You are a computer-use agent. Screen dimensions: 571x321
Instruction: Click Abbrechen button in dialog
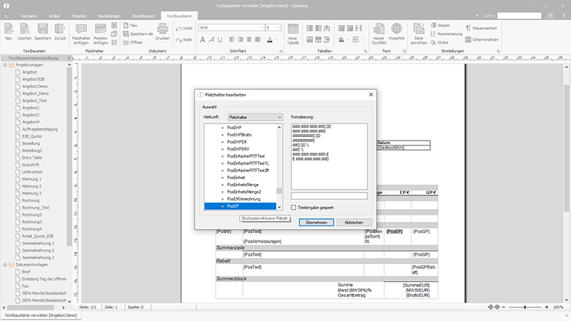point(354,223)
